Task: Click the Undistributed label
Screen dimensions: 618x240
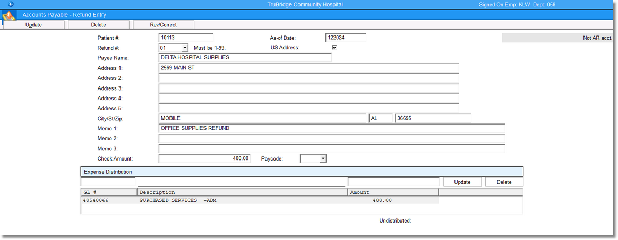Action: [395, 221]
